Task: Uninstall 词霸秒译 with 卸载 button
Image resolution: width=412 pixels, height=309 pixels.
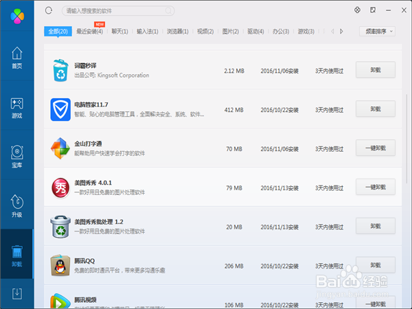Action: click(x=376, y=69)
